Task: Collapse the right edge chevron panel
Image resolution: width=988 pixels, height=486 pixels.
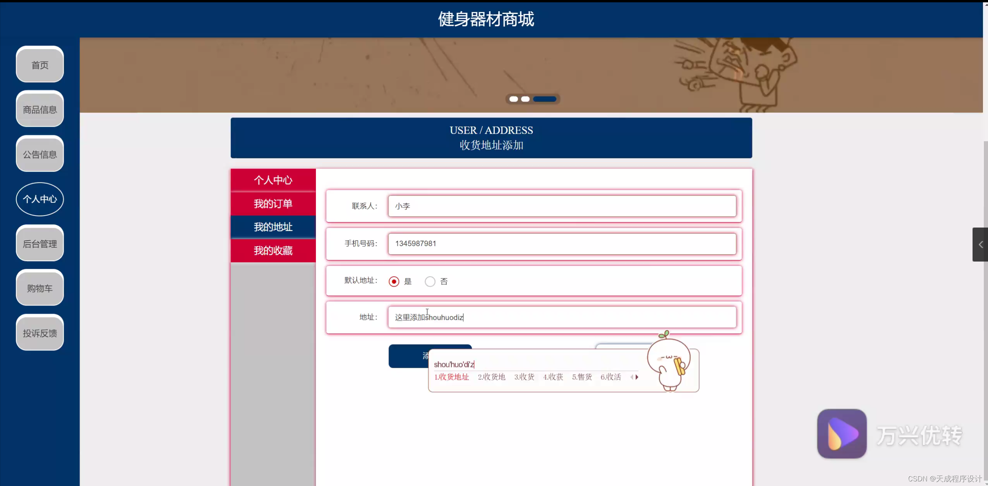Action: [x=981, y=245]
